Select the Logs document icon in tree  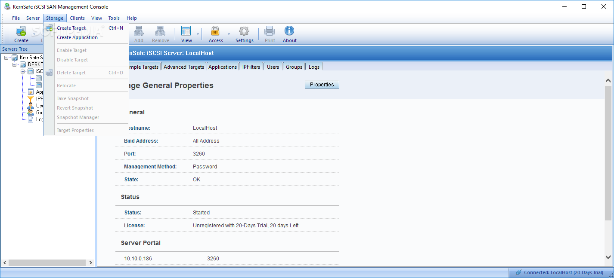point(31,119)
